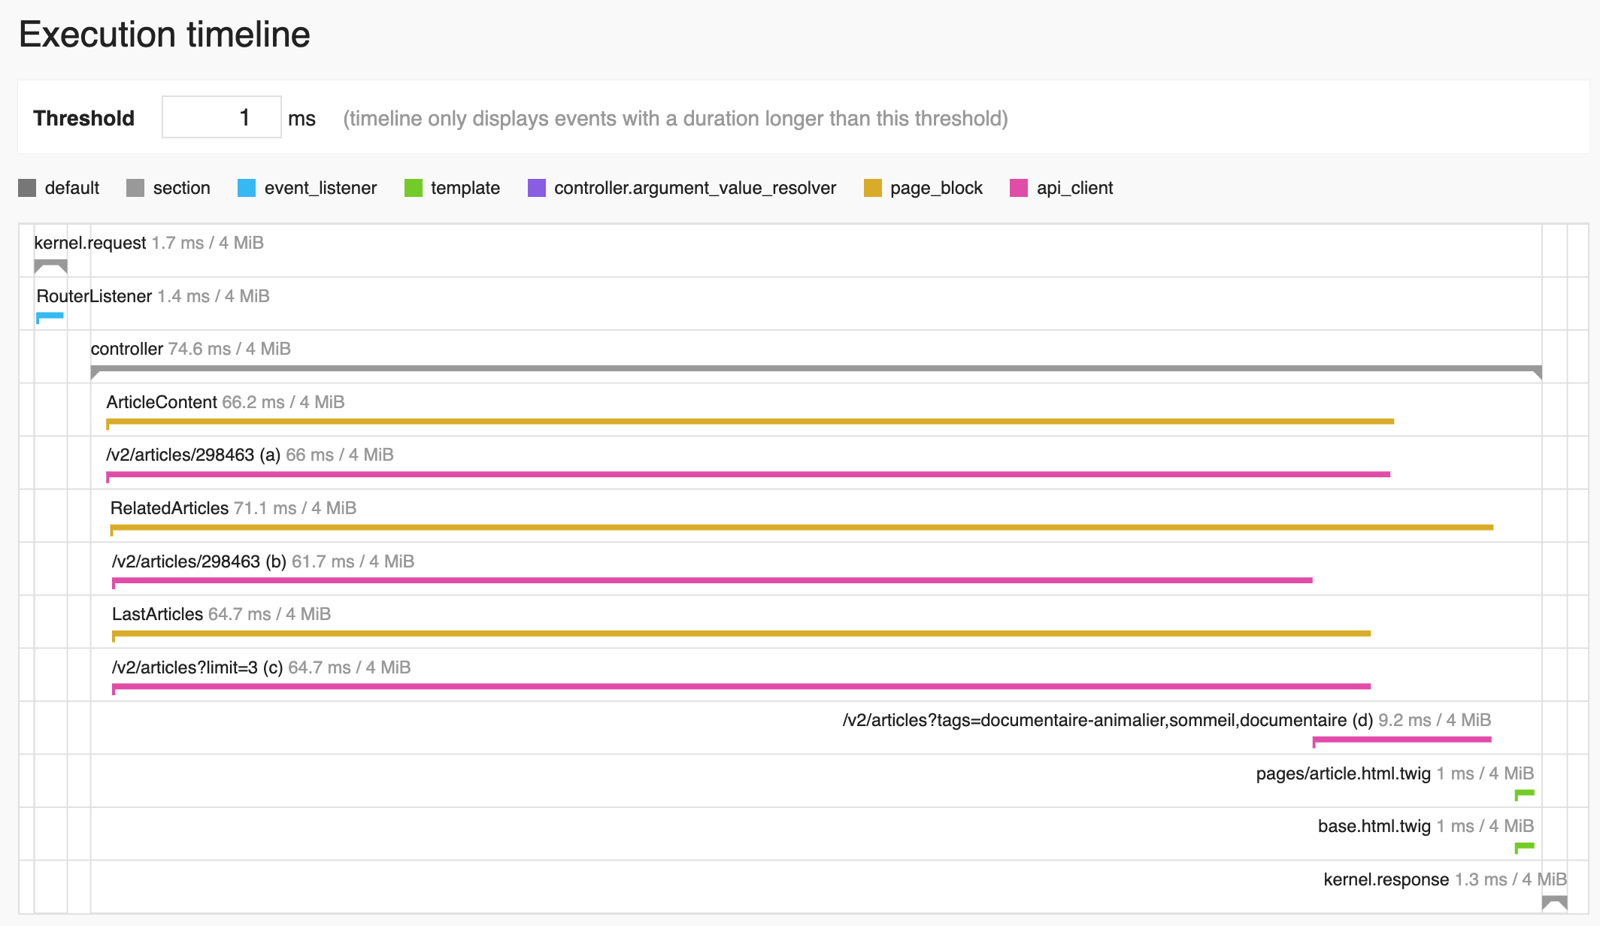Click the ArticleContent 66.2 ms label
Screen dimensions: 1600x926
226,402
